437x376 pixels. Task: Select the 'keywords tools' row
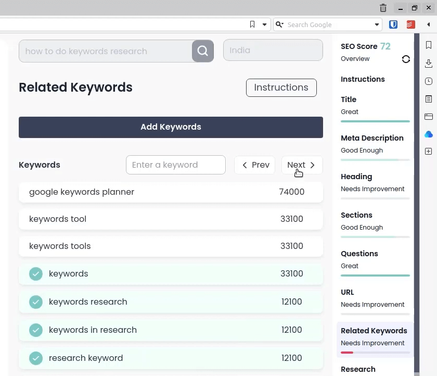tap(171, 246)
